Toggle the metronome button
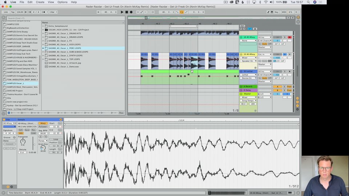Screen dimensions: 349x196 44,12
